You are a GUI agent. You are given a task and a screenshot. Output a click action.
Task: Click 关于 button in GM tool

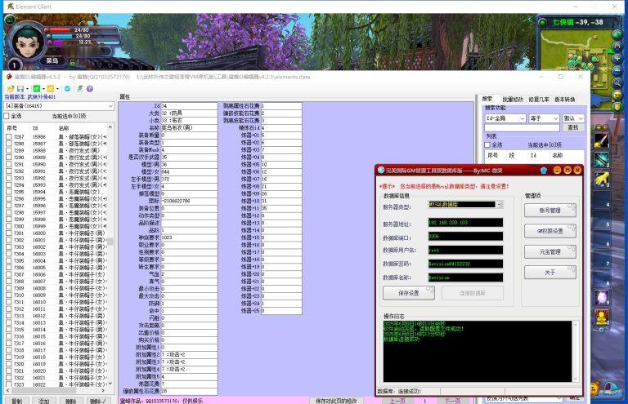[x=549, y=273]
